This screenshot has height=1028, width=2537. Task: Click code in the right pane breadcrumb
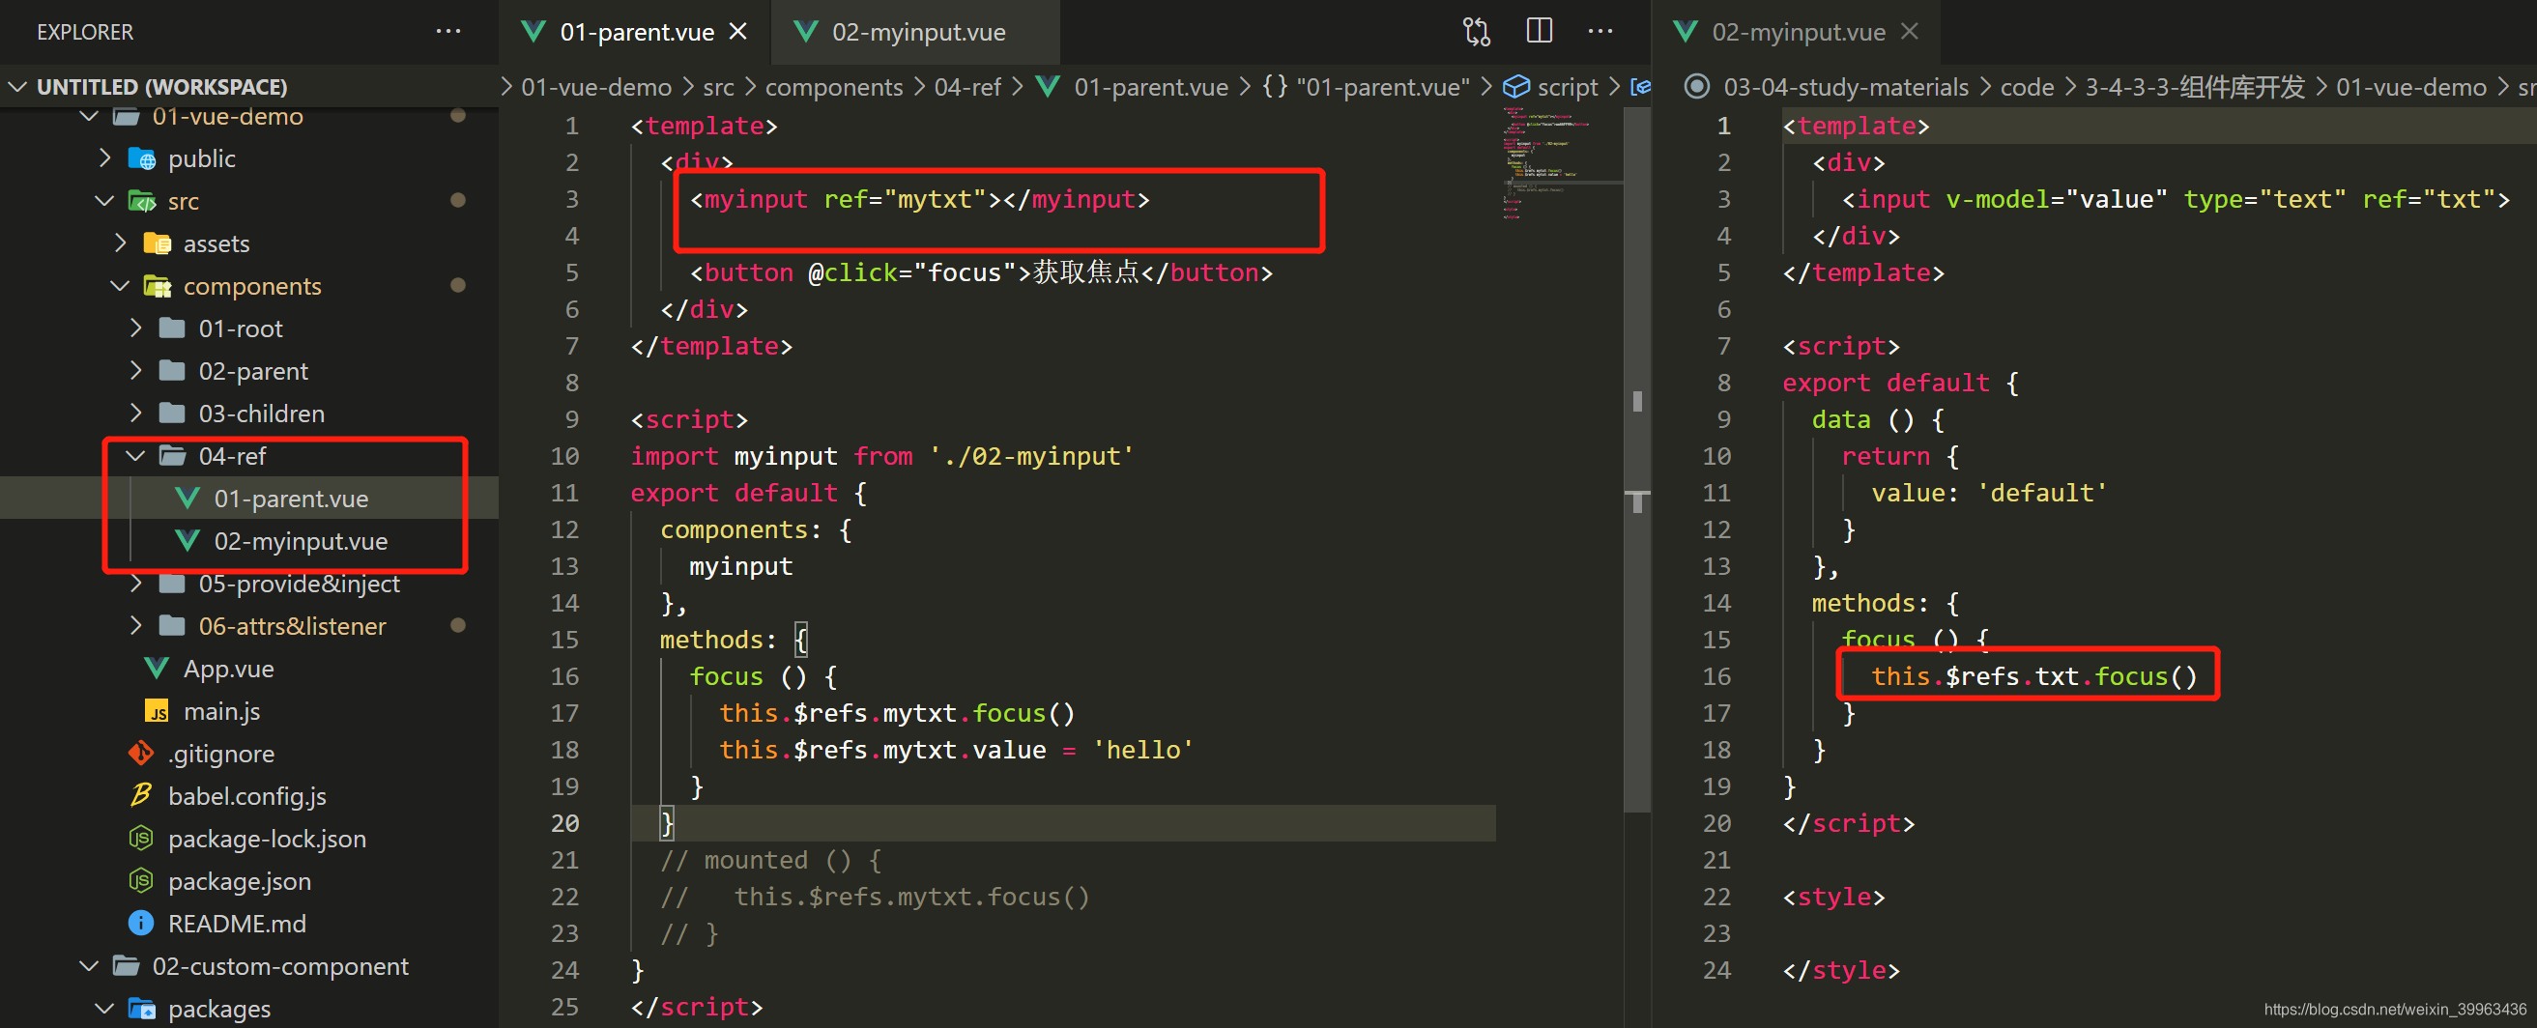coord(2026,87)
